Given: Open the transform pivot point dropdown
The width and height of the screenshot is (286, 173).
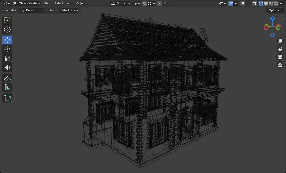Looking at the screenshot, I should click(x=136, y=3).
